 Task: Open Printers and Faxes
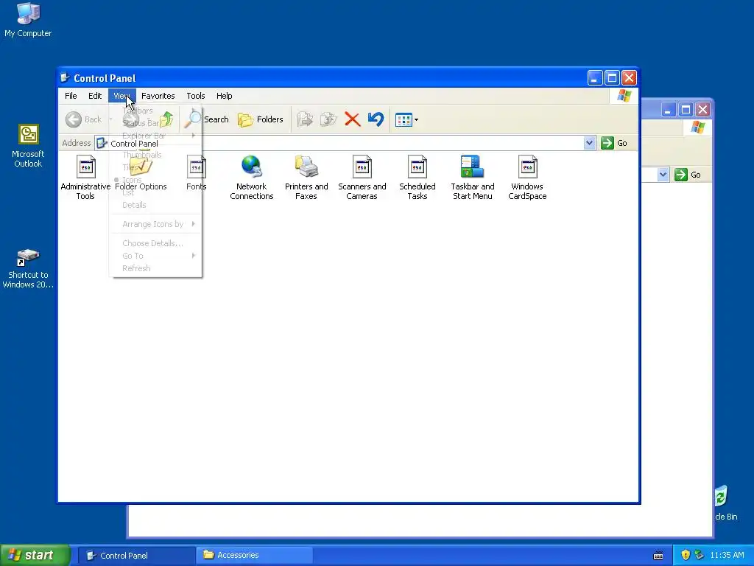306,177
